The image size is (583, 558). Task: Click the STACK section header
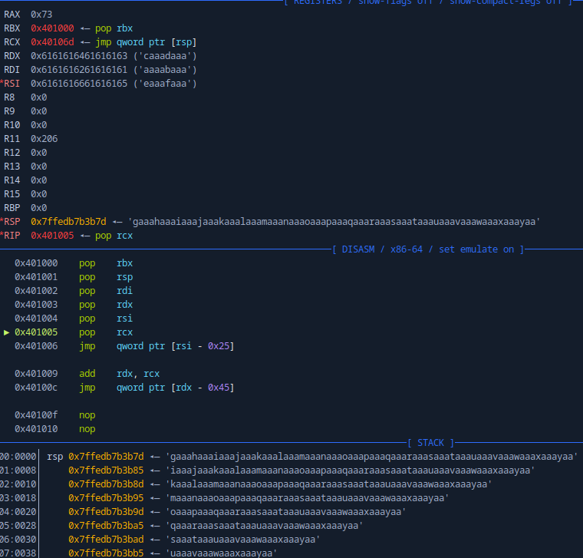tap(430, 443)
